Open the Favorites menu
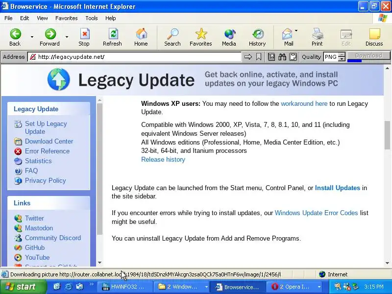This screenshot has height=294, width=392. [67, 18]
